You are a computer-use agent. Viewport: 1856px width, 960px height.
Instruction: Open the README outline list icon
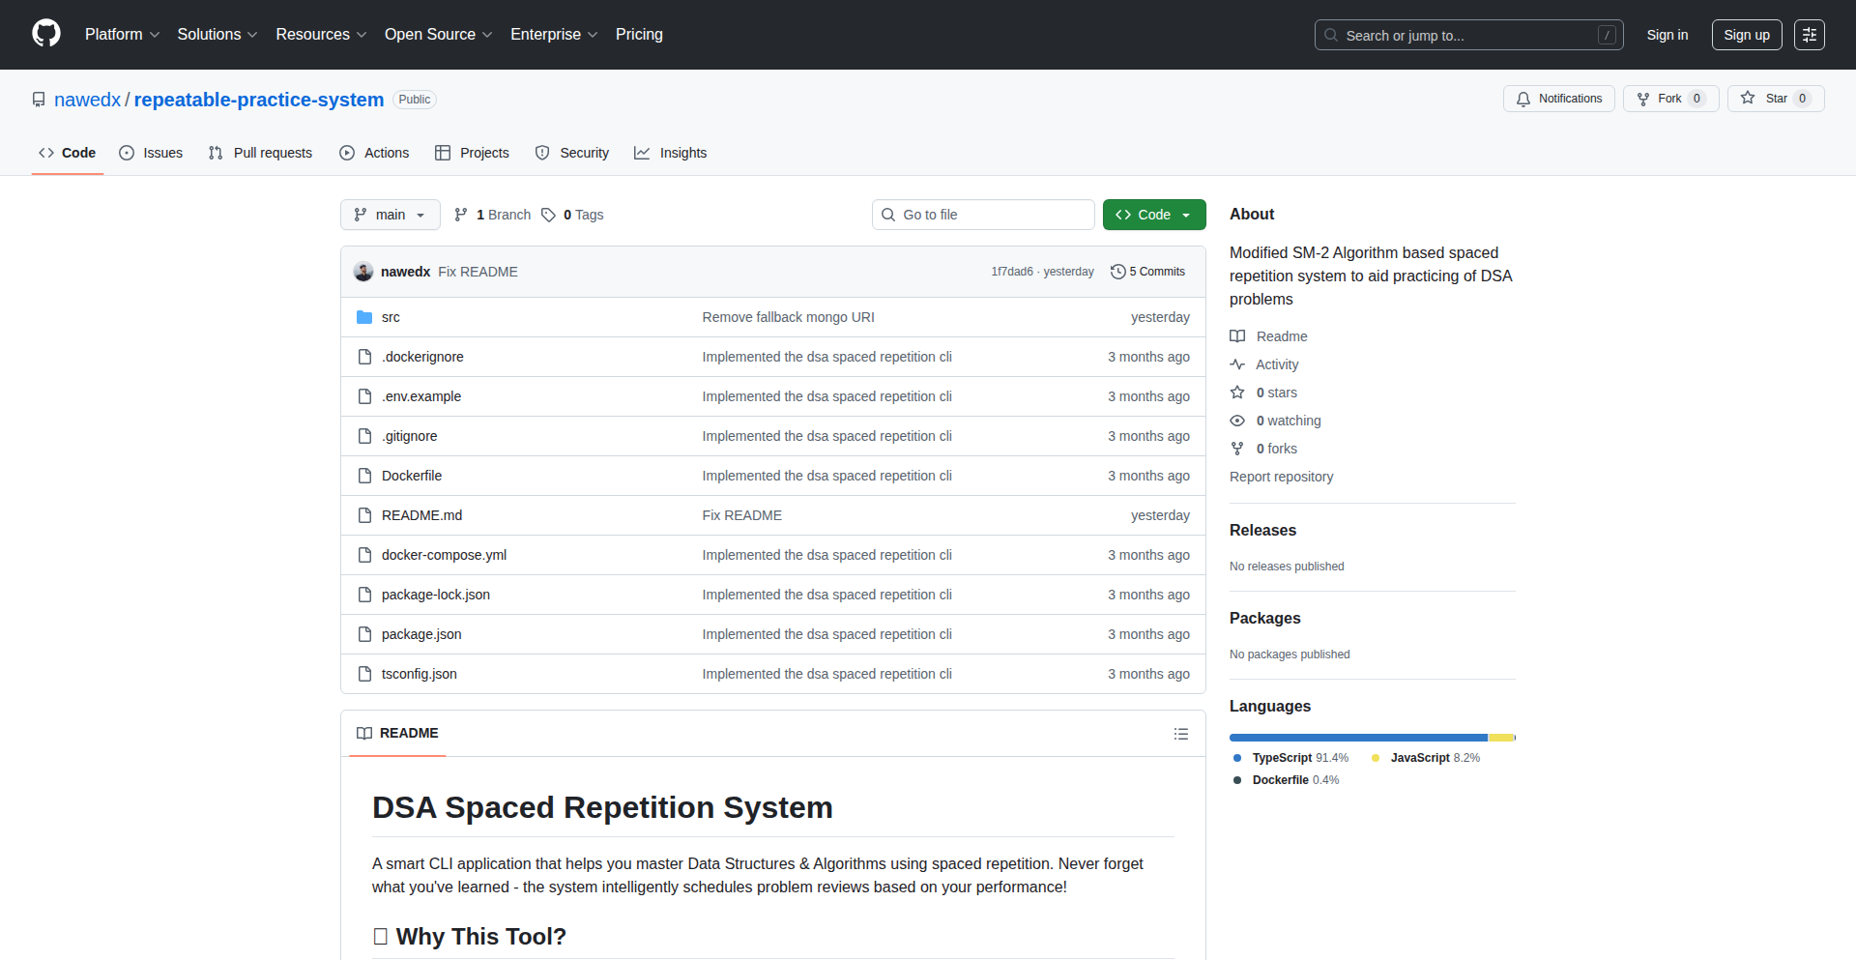point(1180,734)
